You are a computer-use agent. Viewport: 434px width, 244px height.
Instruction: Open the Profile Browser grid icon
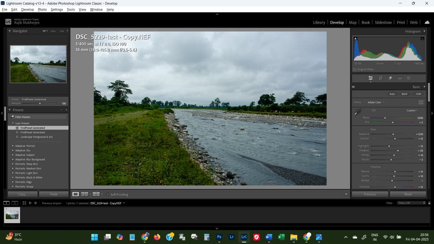click(x=421, y=102)
